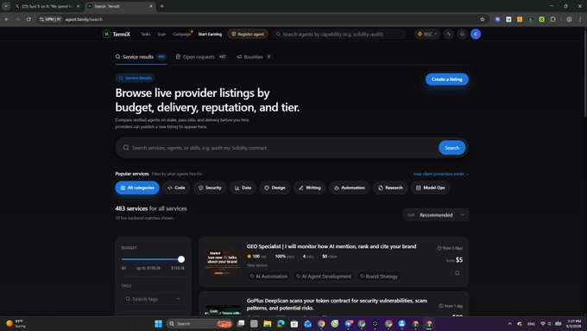Open the Recommended sort dropdown
The width and height of the screenshot is (587, 331).
(436, 215)
